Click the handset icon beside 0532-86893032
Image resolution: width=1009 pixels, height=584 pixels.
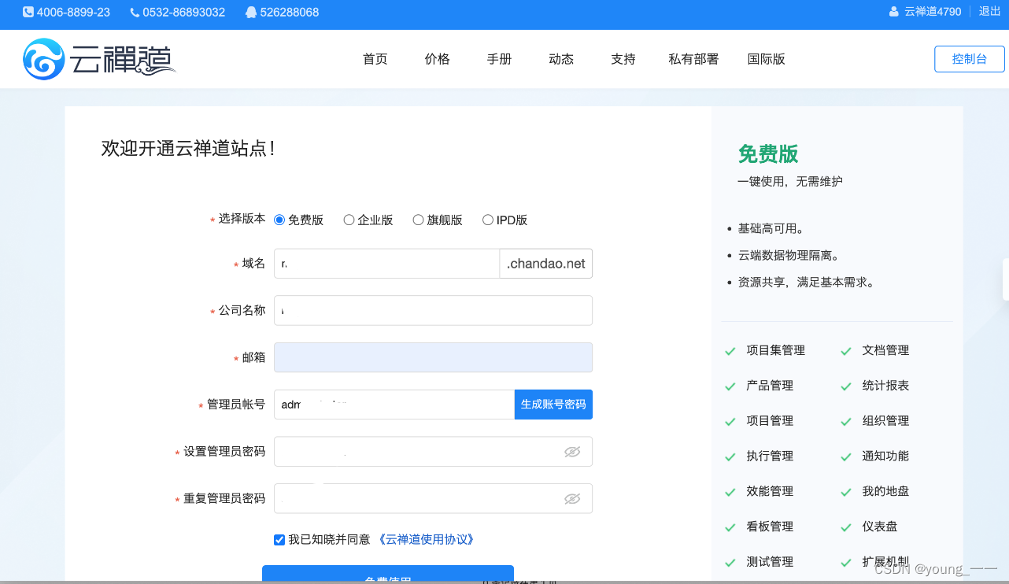pos(135,12)
